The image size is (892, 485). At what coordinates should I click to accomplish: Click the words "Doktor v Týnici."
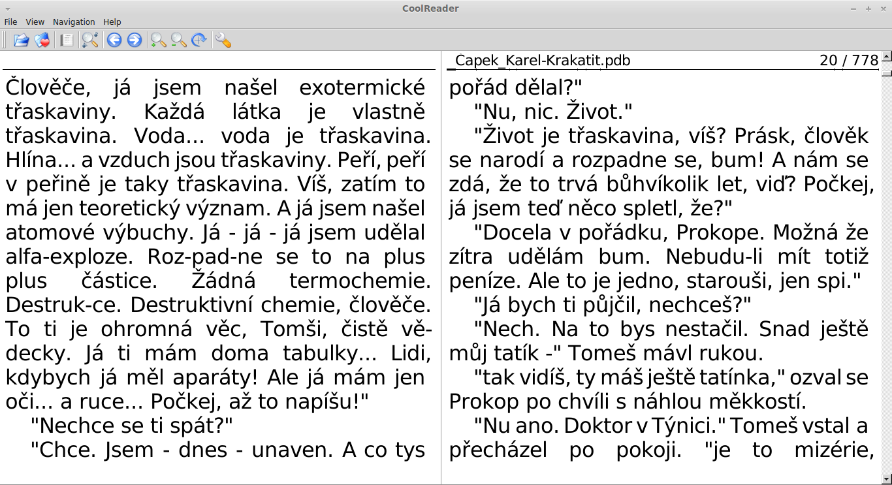coord(645,426)
